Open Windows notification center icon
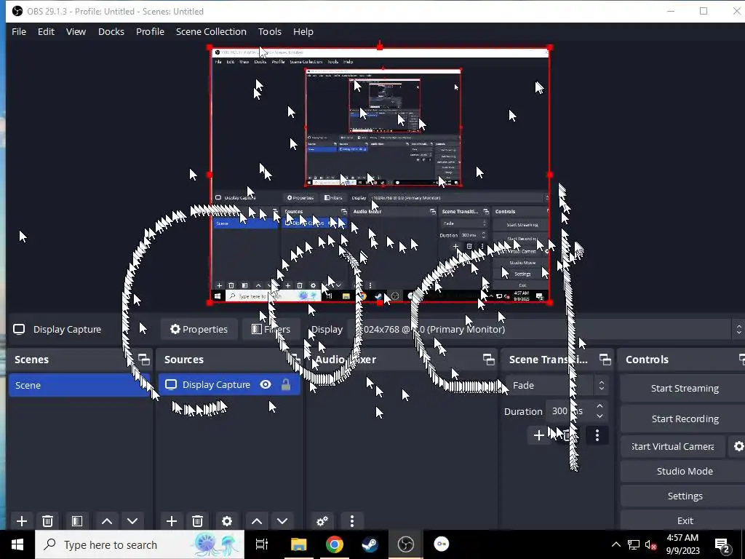Image resolution: width=745 pixels, height=559 pixels. 722,544
